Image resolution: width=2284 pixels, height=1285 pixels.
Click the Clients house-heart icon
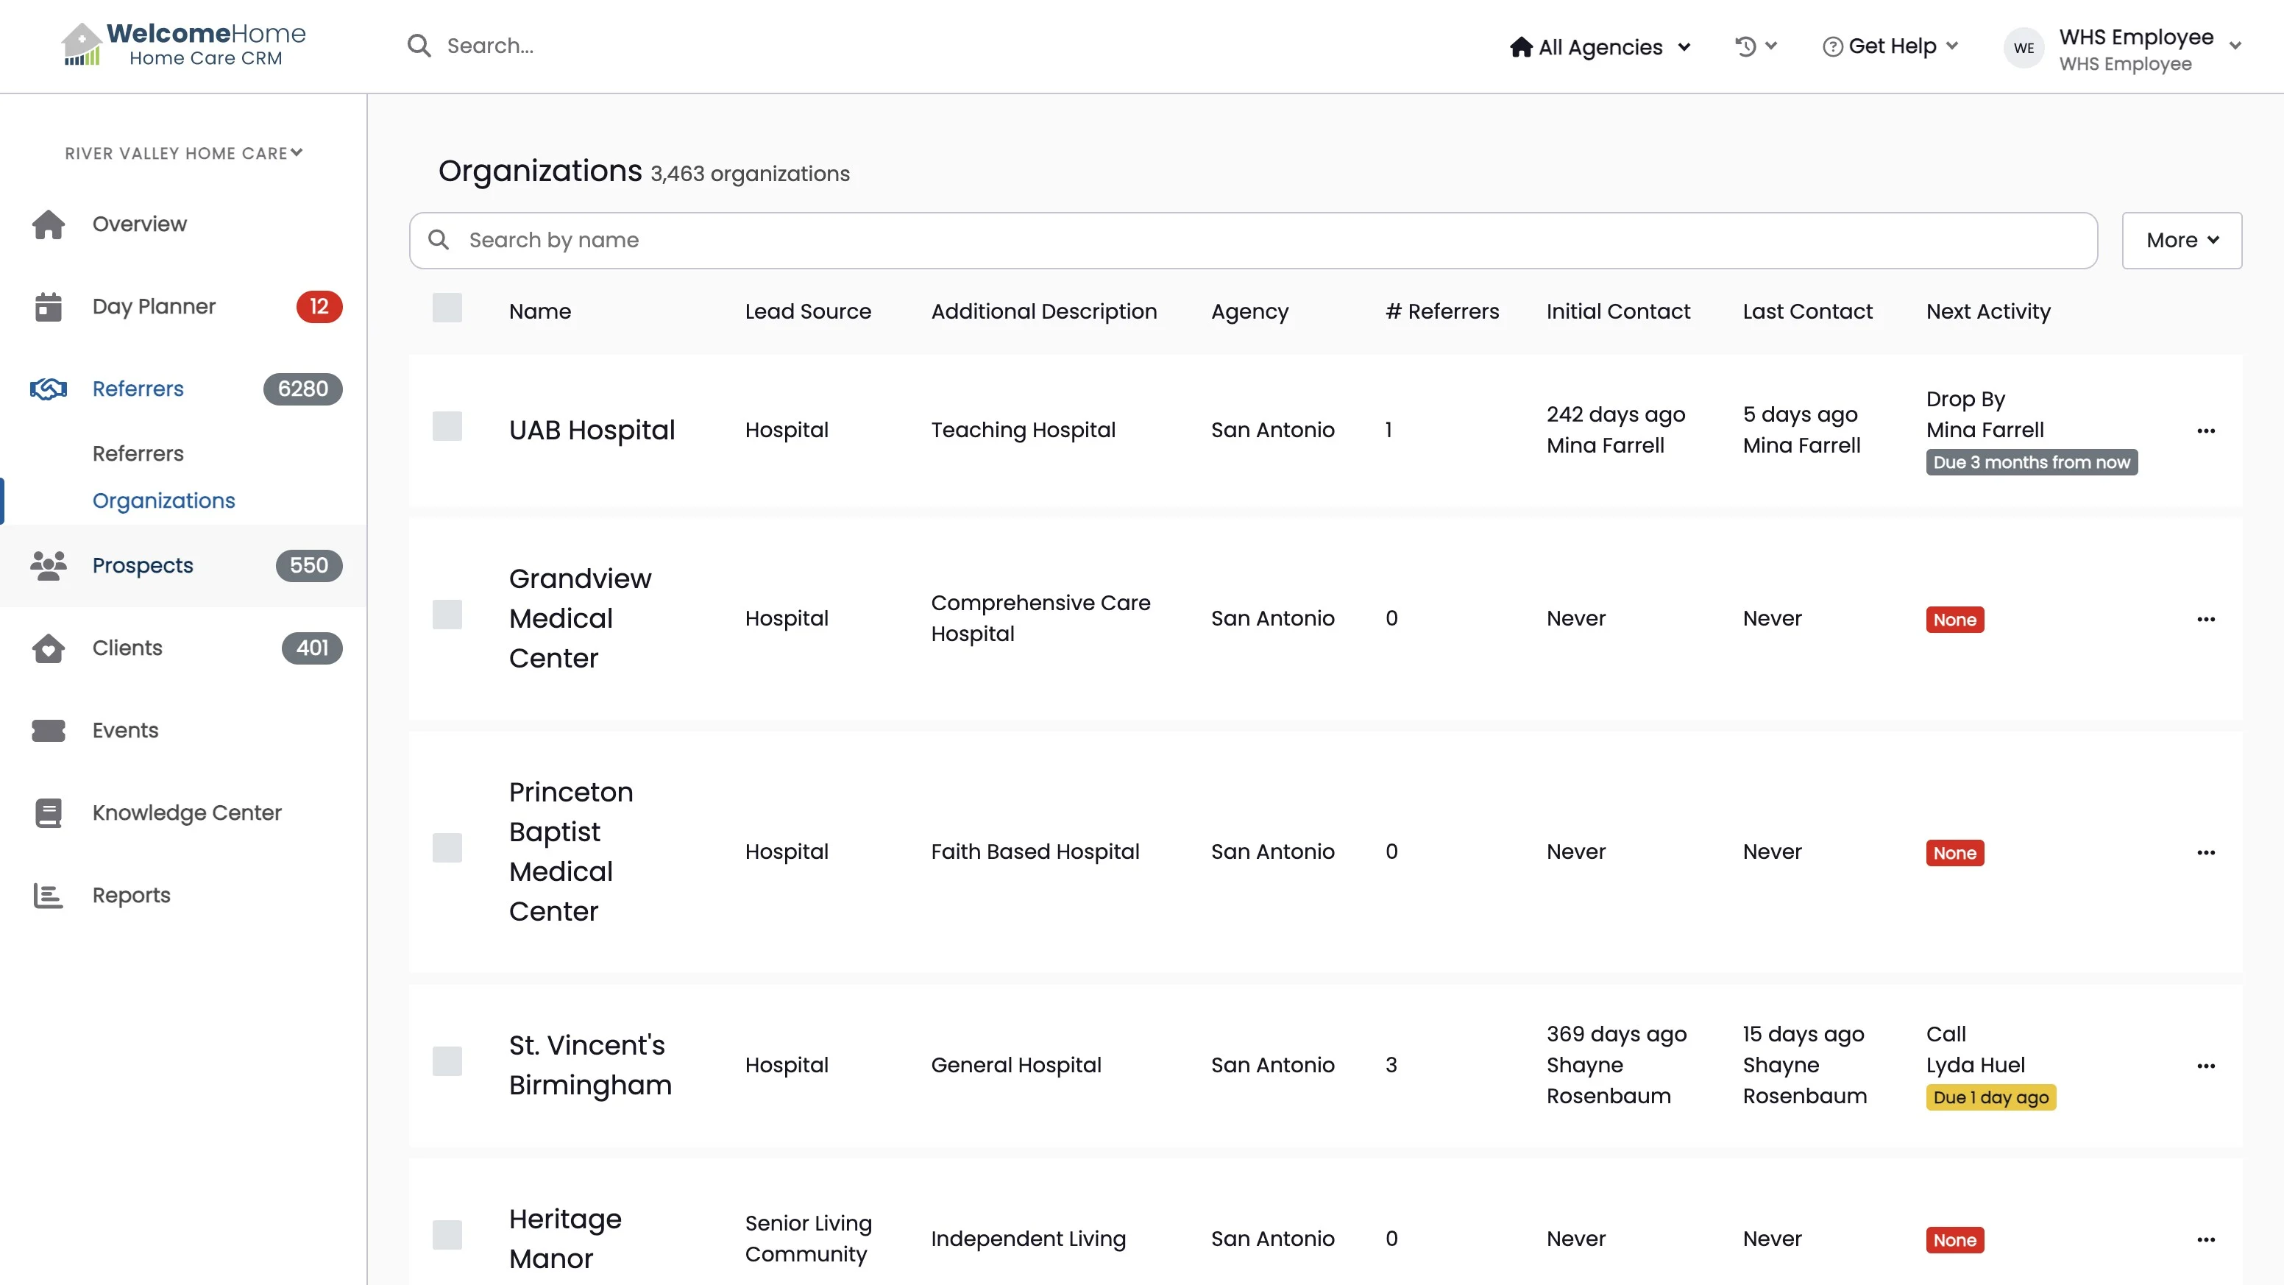48,648
